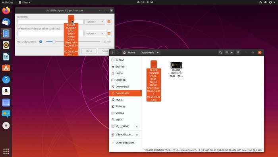Viewport: 278px width, 157px height.
Task: Open search in Files window
Action: (x=220, y=53)
